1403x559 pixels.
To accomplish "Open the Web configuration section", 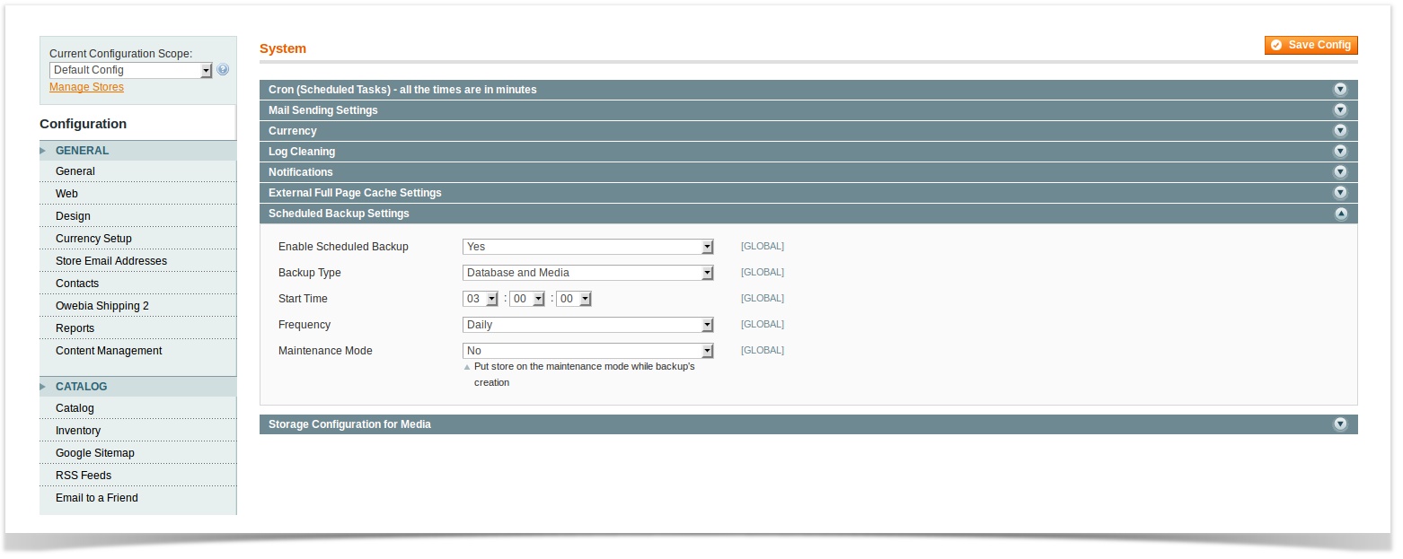I will pyautogui.click(x=66, y=194).
